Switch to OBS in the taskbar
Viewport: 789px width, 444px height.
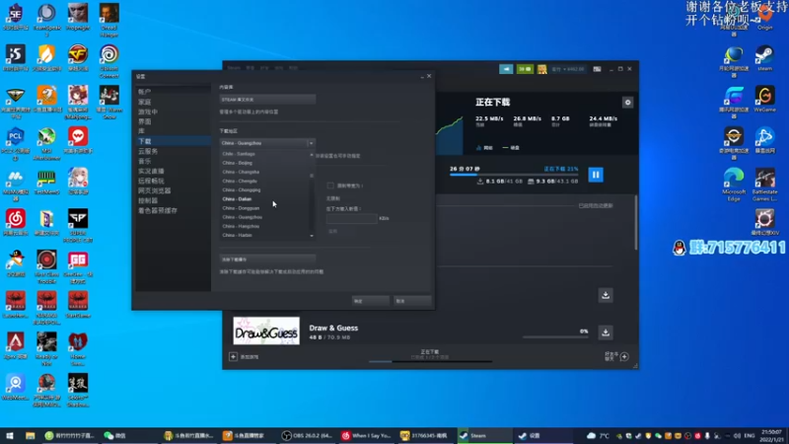pyautogui.click(x=307, y=436)
